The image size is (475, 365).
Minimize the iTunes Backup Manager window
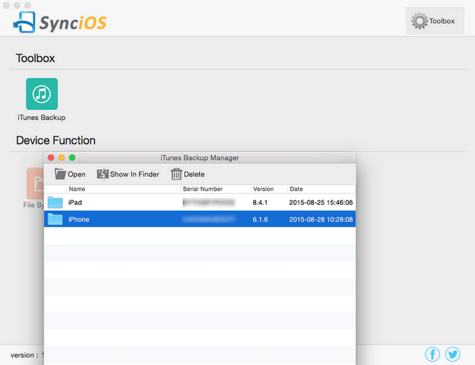[62, 157]
